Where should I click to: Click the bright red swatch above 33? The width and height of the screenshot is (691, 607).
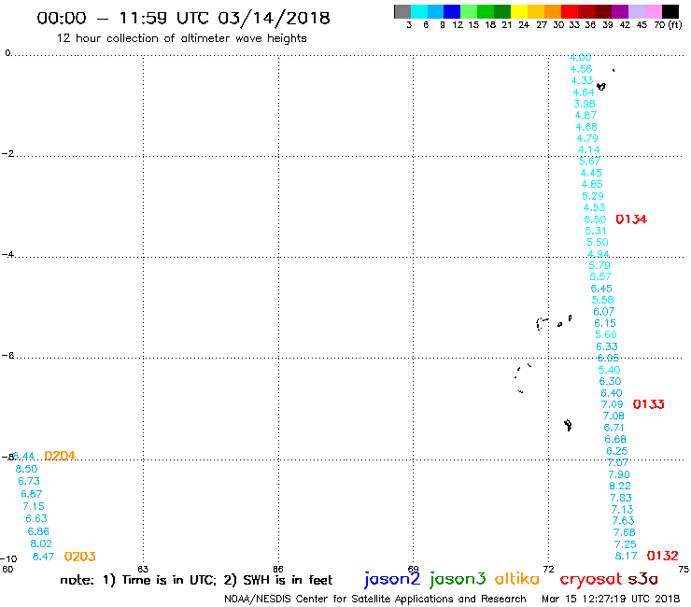[570, 11]
